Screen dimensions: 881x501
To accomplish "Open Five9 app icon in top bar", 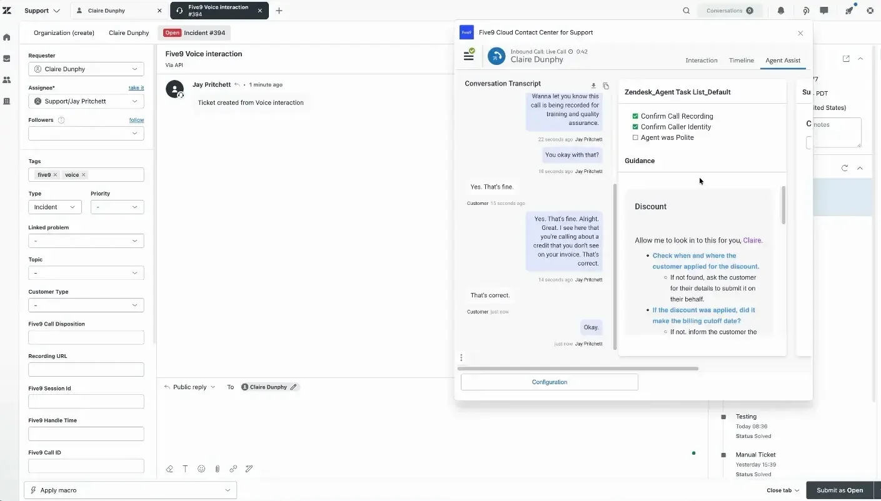I will 806,11.
